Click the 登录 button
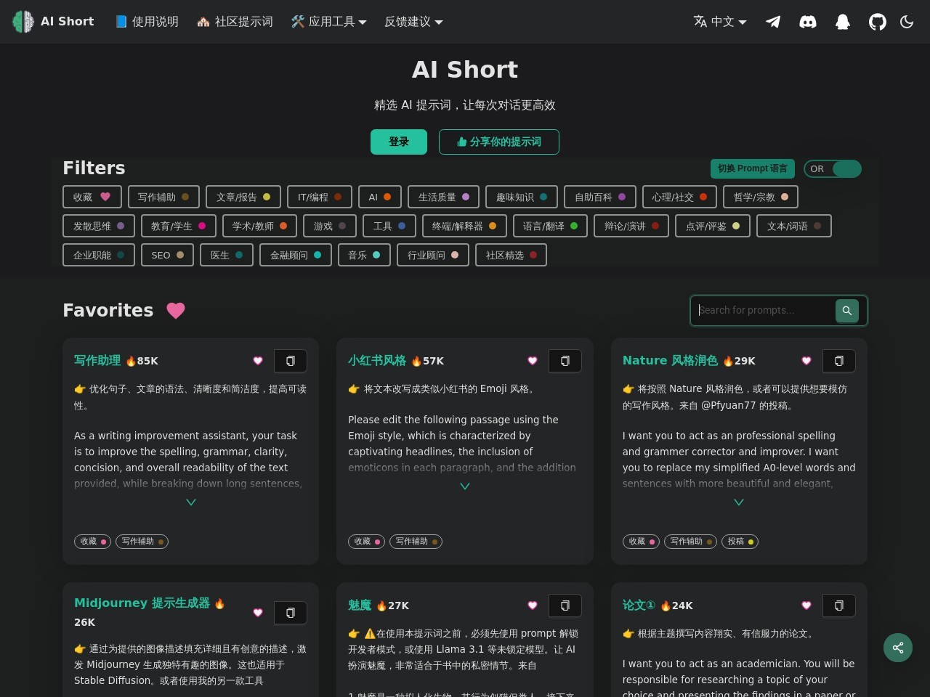Screen dimensions: 930x697 coord(399,142)
